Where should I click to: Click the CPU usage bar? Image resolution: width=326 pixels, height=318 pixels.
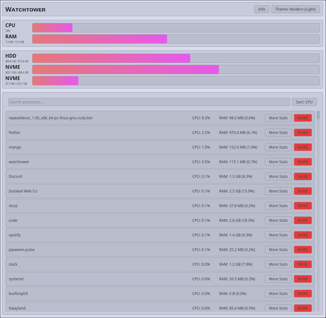click(x=176, y=28)
